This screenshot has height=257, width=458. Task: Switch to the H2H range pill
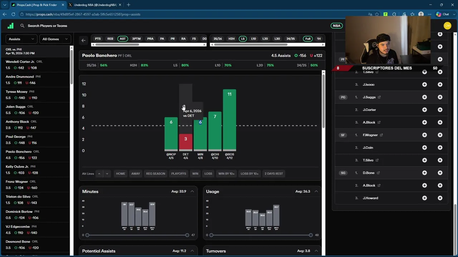[x=232, y=39]
